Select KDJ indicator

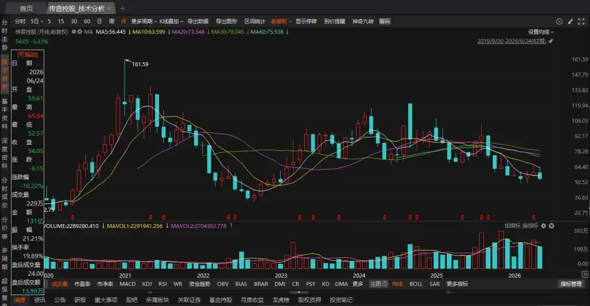click(147, 284)
